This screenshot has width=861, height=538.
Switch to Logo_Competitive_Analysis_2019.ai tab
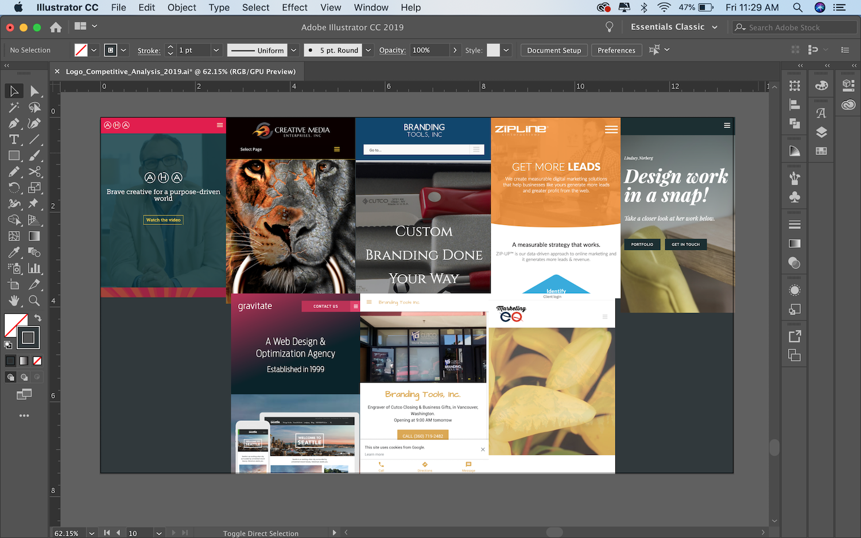point(180,72)
